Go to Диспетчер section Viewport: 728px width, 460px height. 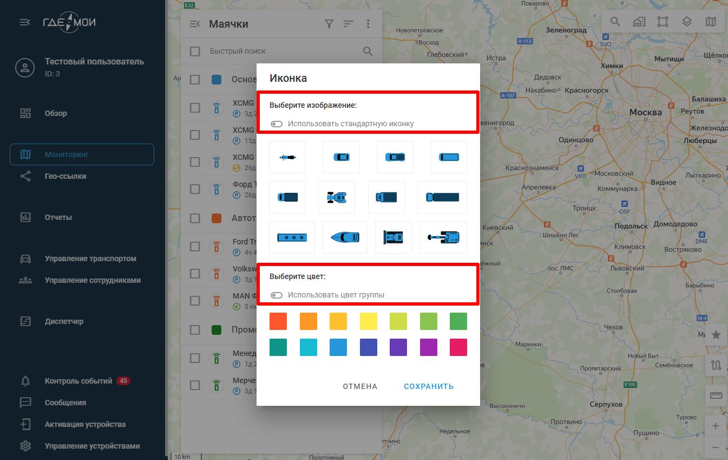coord(64,321)
